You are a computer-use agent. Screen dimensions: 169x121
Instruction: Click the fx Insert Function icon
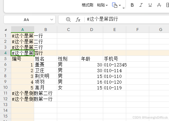pyautogui.click(x=78, y=19)
